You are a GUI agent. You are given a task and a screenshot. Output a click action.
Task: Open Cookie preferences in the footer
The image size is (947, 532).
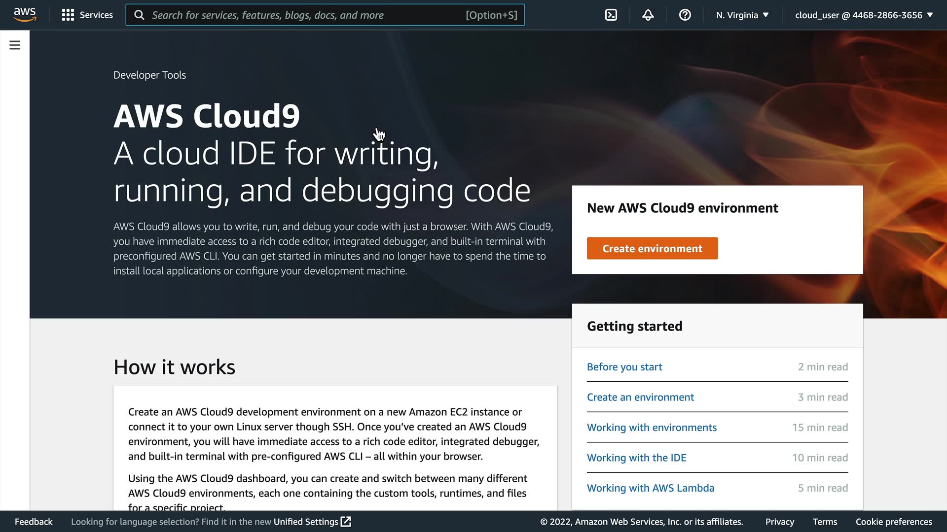point(893,522)
